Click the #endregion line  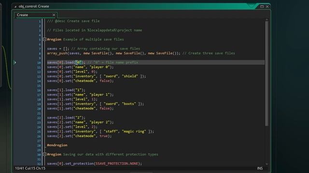click(x=57, y=145)
